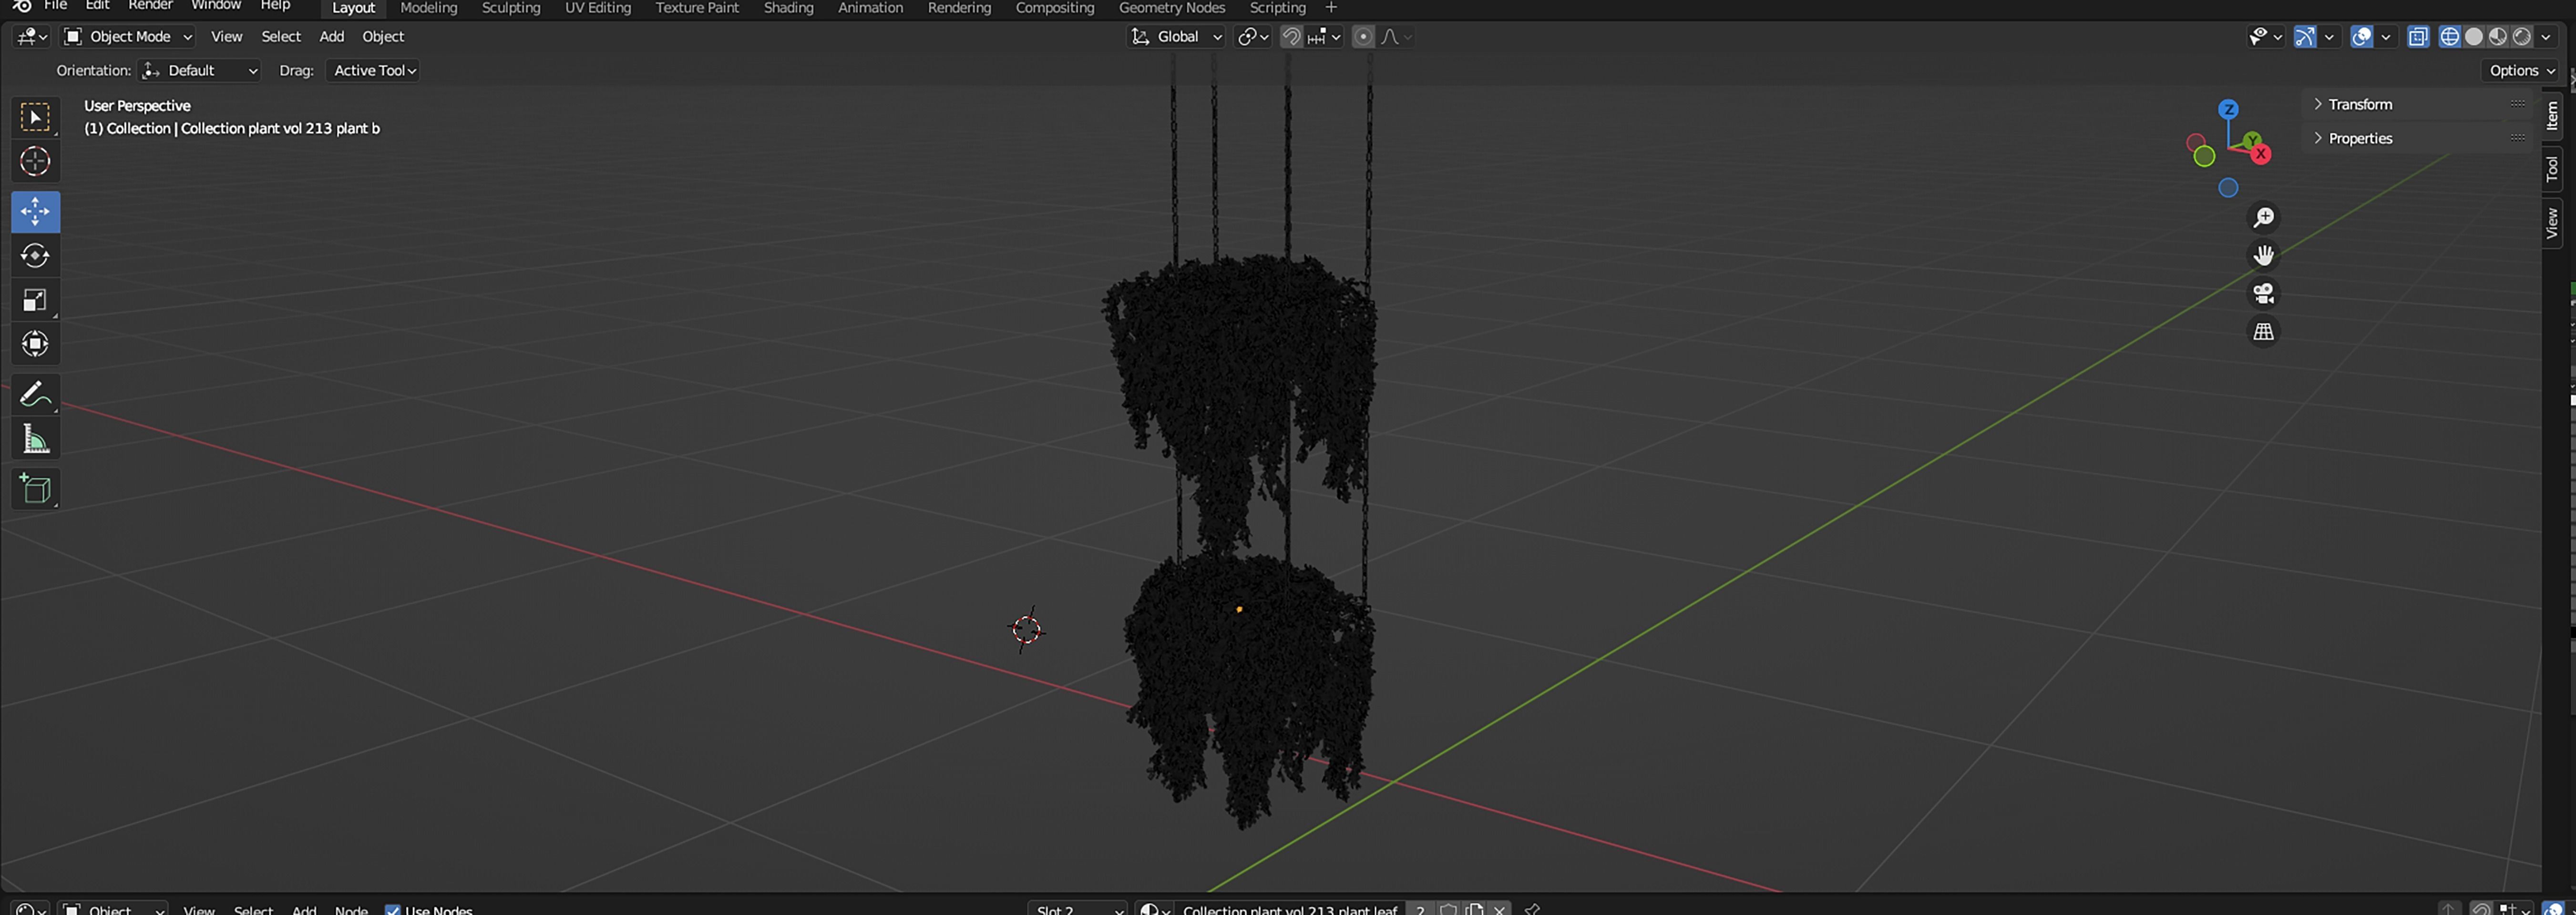
Task: Open the gizmo options dropdown arrow
Action: point(2329,37)
